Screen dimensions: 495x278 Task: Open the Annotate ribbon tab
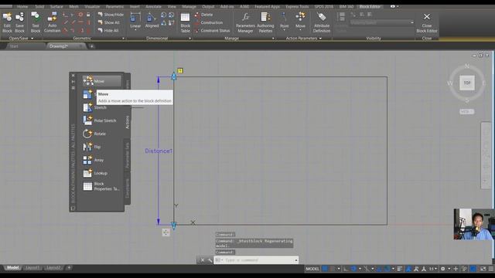pos(153,7)
